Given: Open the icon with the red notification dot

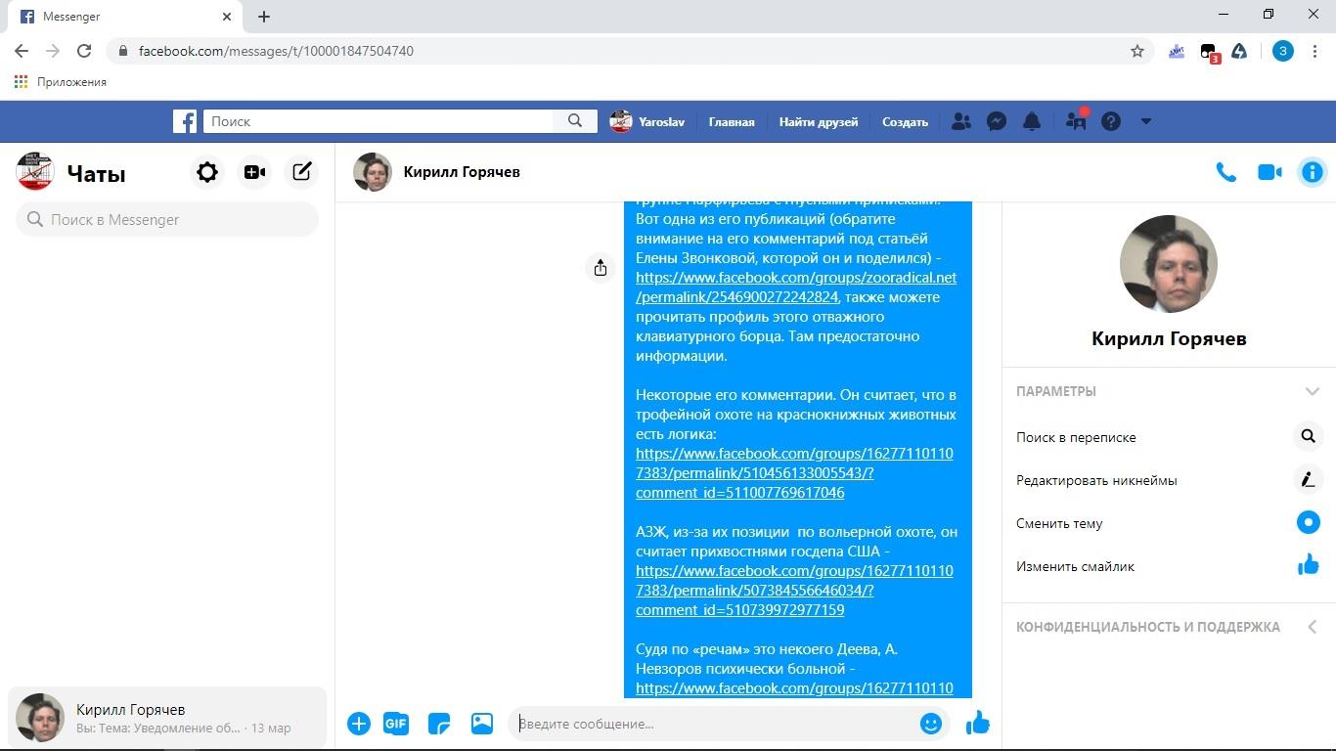Looking at the screenshot, I should tap(1076, 120).
